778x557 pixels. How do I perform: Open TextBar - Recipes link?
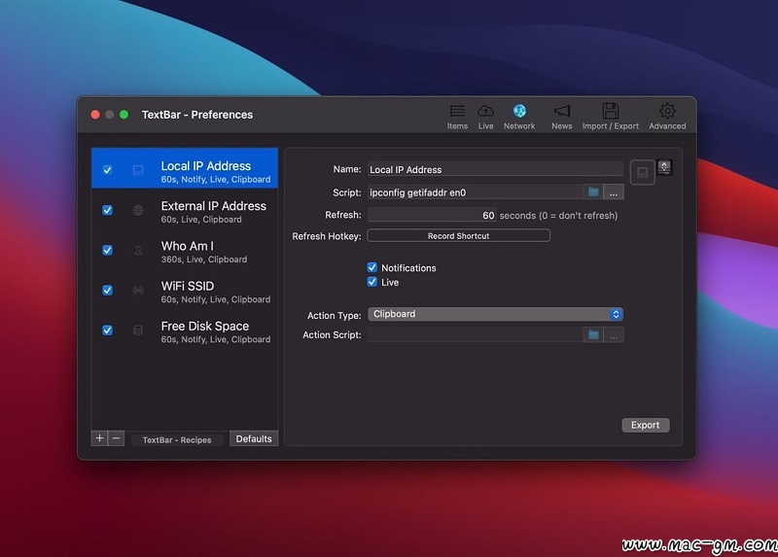click(177, 440)
